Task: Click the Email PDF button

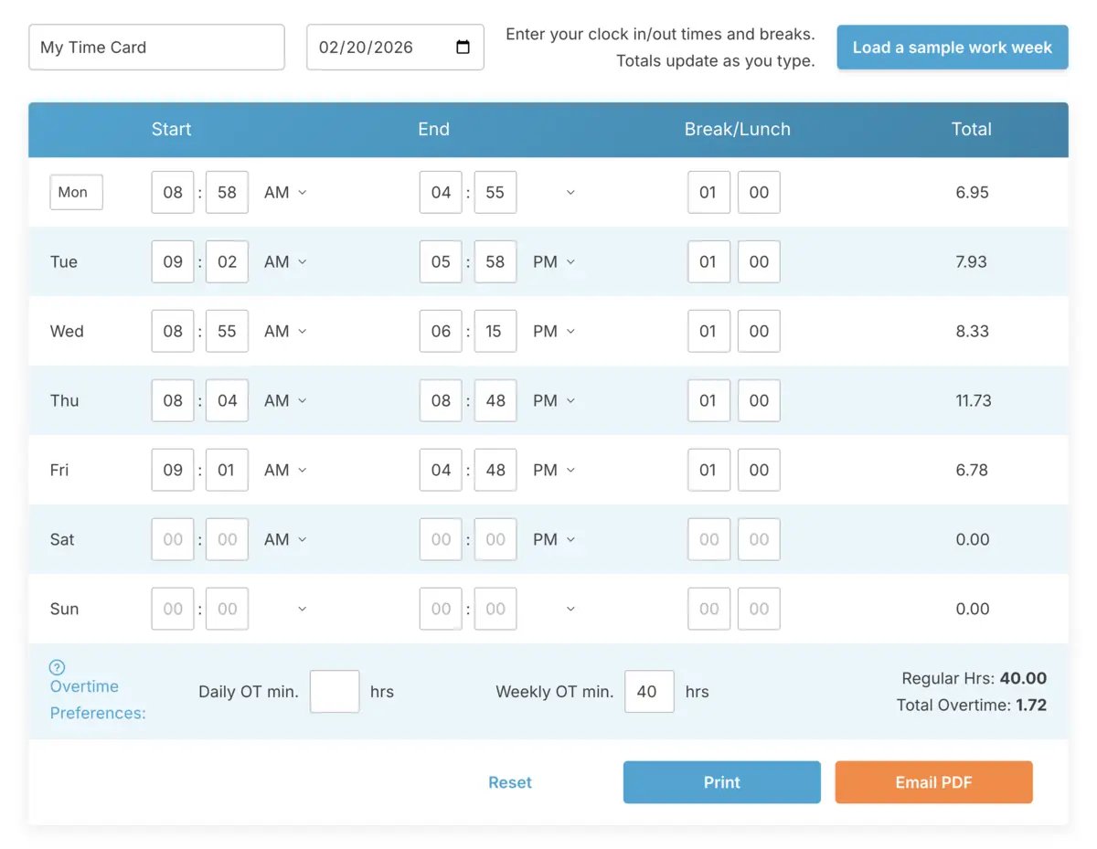Action: [933, 782]
